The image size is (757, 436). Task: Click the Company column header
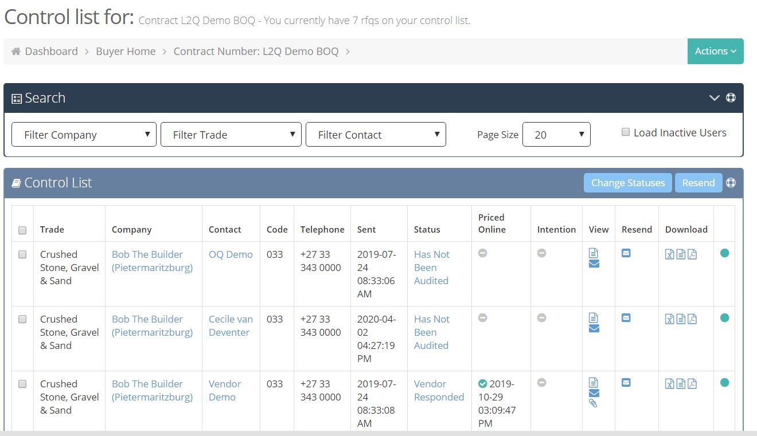coord(132,229)
